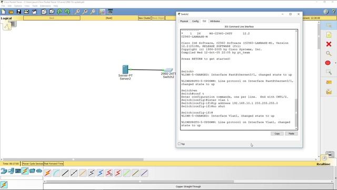Image resolution: width=337 pixels, height=190 pixels.
Task: Select the red Draw shape tool
Action: click(328, 63)
